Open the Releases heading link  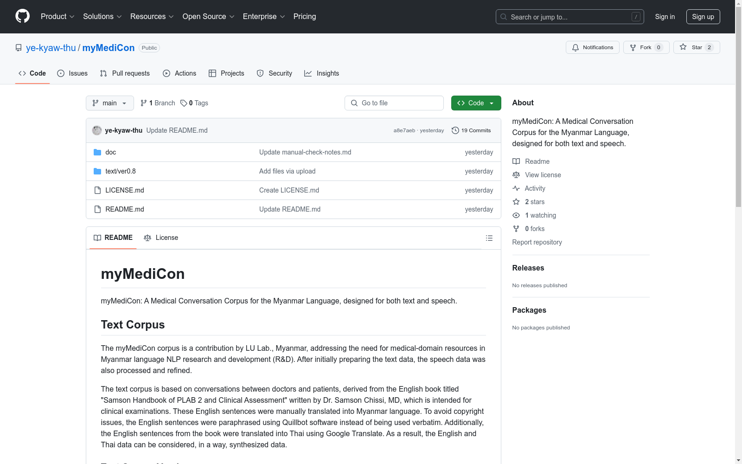528,268
